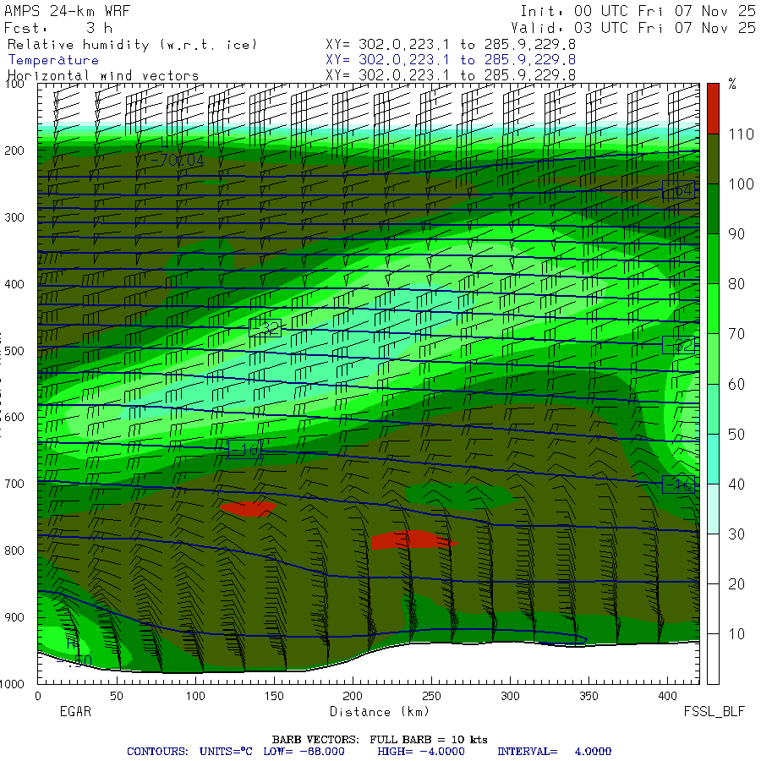
Task: Select the boxed -64 contour label at right edge
Action: coord(678,189)
